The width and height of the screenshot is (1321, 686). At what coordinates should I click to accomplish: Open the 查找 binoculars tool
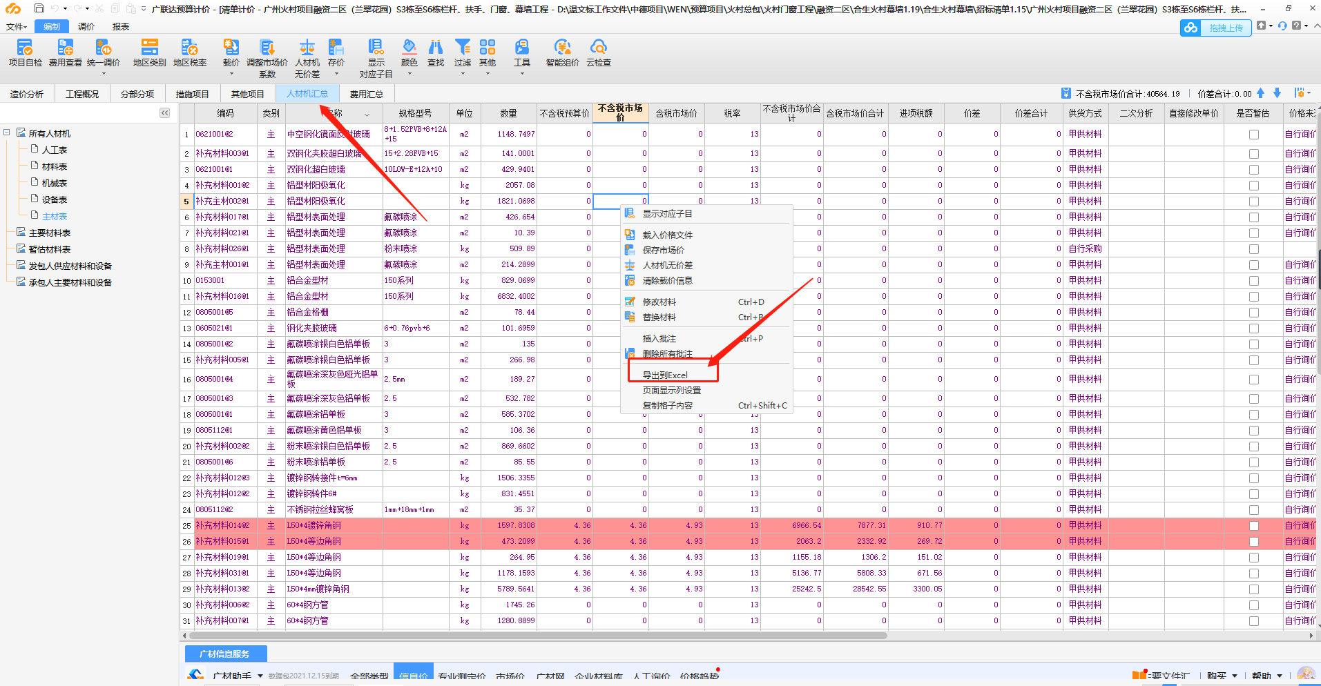coord(436,47)
